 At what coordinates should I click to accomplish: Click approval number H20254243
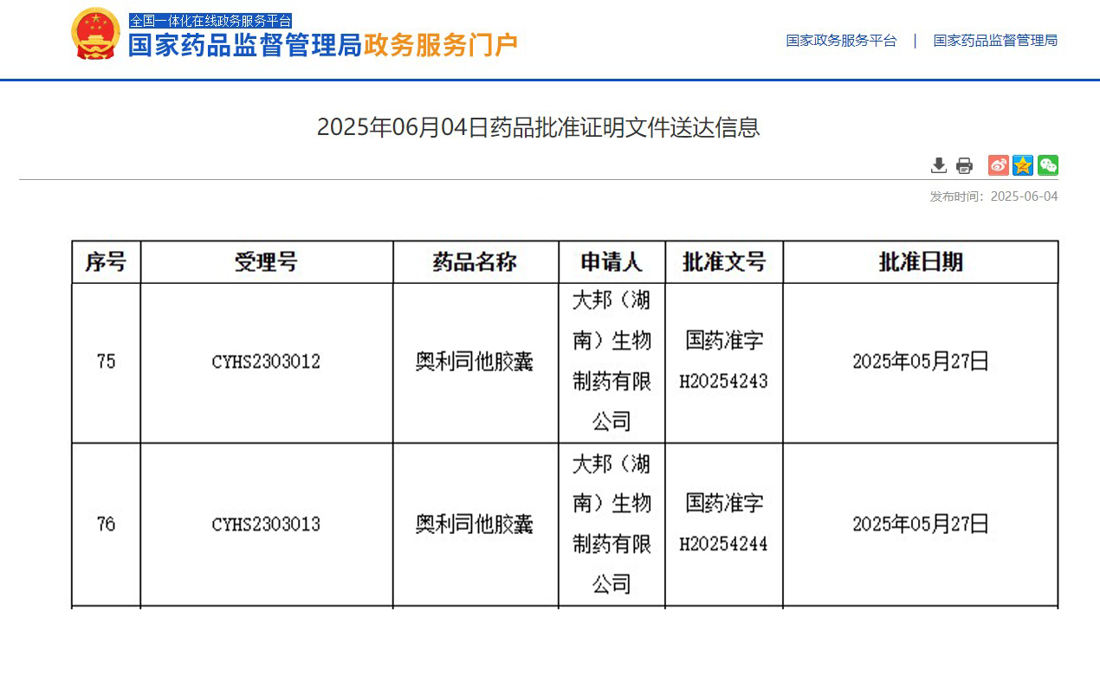[x=724, y=382]
